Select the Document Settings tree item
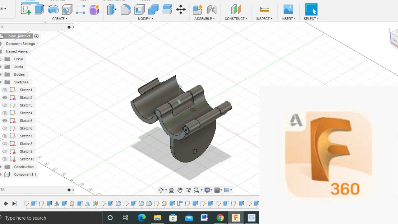 pyautogui.click(x=20, y=44)
